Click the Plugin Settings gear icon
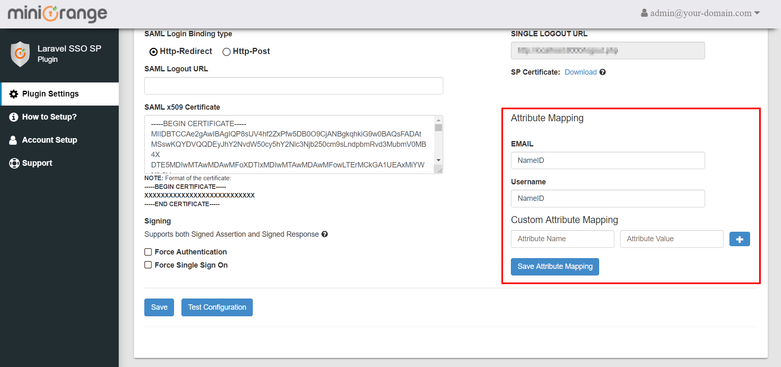The image size is (781, 367). click(14, 94)
